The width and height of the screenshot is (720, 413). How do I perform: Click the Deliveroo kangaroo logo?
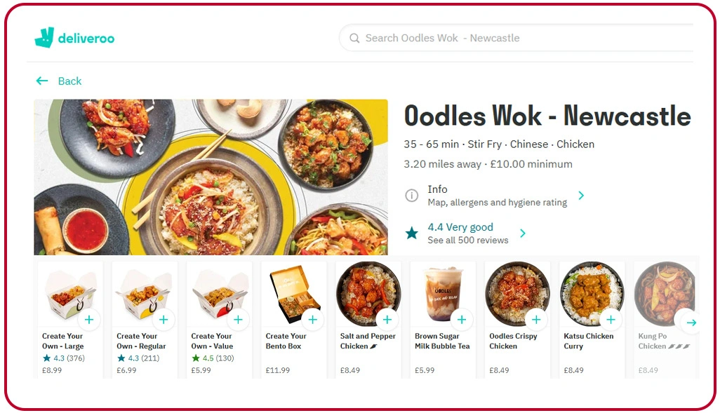click(x=44, y=38)
